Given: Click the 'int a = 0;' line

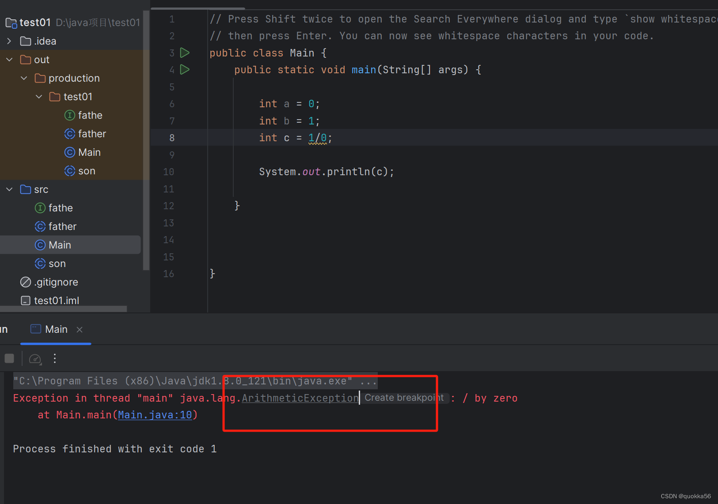Looking at the screenshot, I should pyautogui.click(x=289, y=104).
